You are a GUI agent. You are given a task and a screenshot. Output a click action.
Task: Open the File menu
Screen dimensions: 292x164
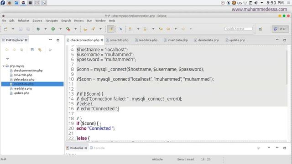click(4, 20)
